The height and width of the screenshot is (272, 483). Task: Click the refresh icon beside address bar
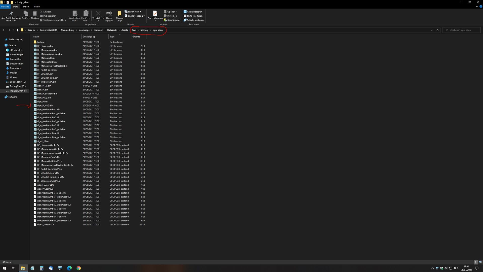pos(437,30)
